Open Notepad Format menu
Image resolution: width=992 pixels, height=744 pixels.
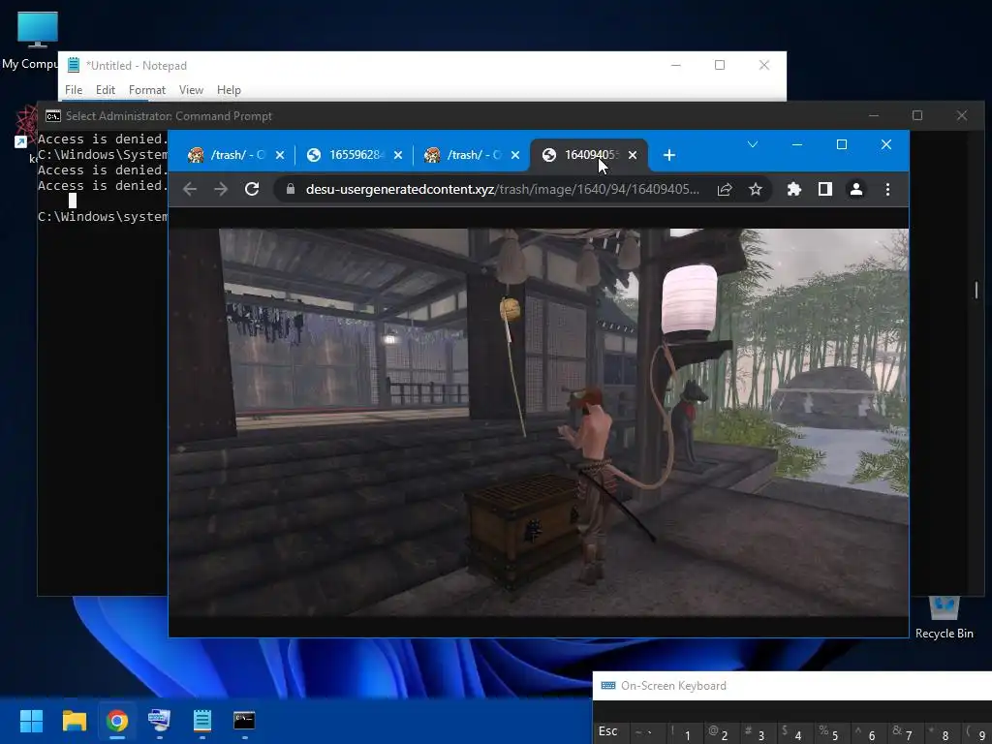(147, 90)
